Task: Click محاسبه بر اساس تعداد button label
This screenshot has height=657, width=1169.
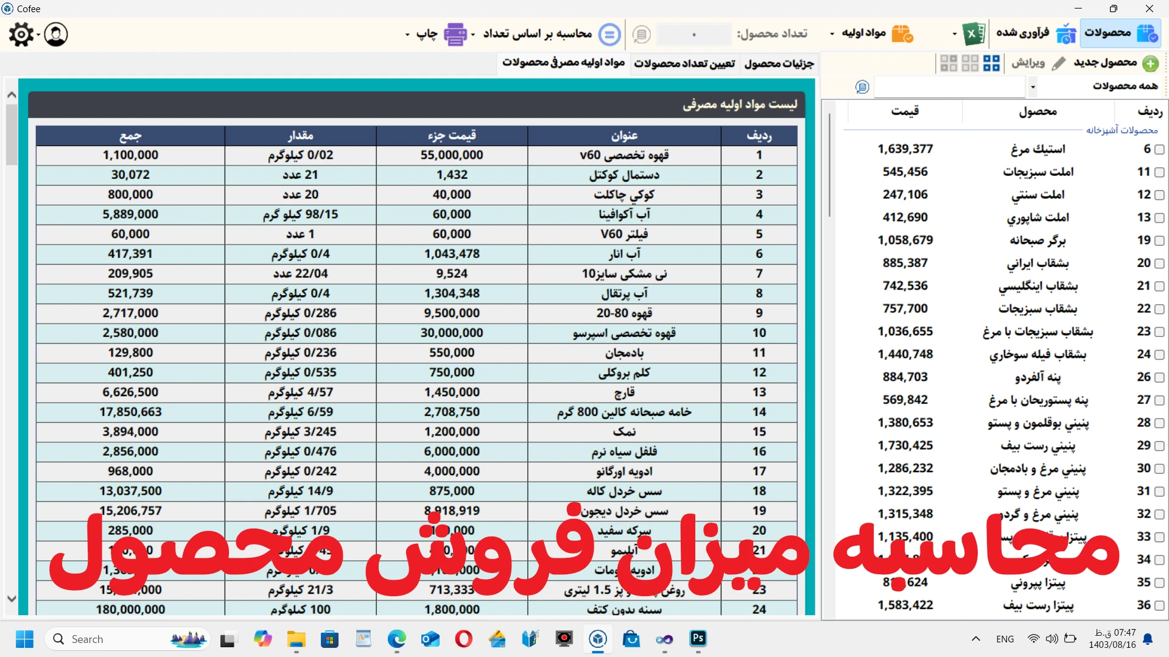Action: coord(538,34)
